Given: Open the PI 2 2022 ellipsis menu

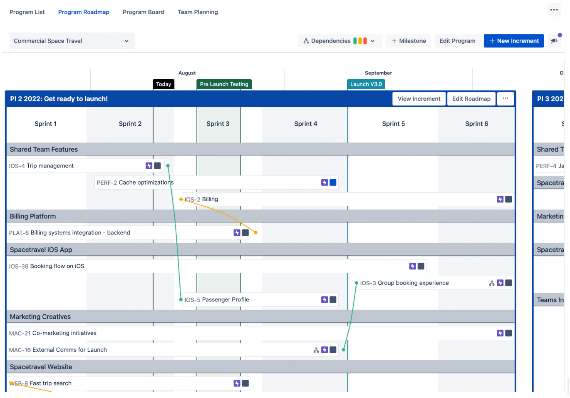Looking at the screenshot, I should (x=506, y=99).
